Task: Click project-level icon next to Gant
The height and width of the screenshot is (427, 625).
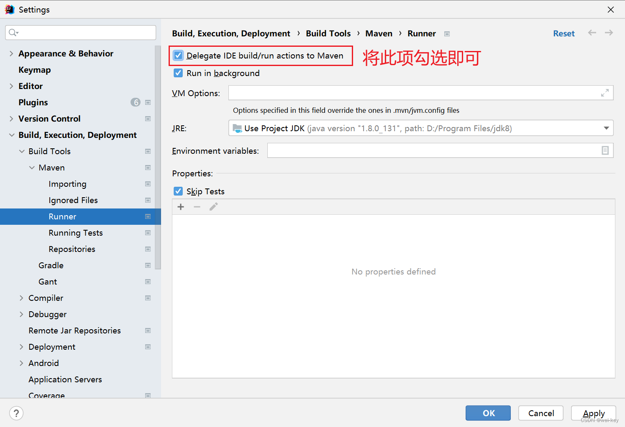Action: [148, 282]
